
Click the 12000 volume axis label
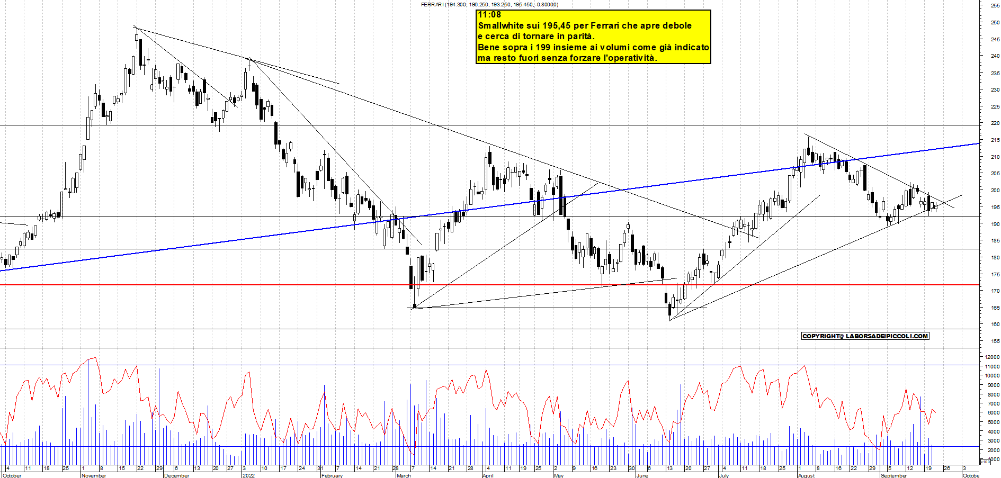[993, 357]
